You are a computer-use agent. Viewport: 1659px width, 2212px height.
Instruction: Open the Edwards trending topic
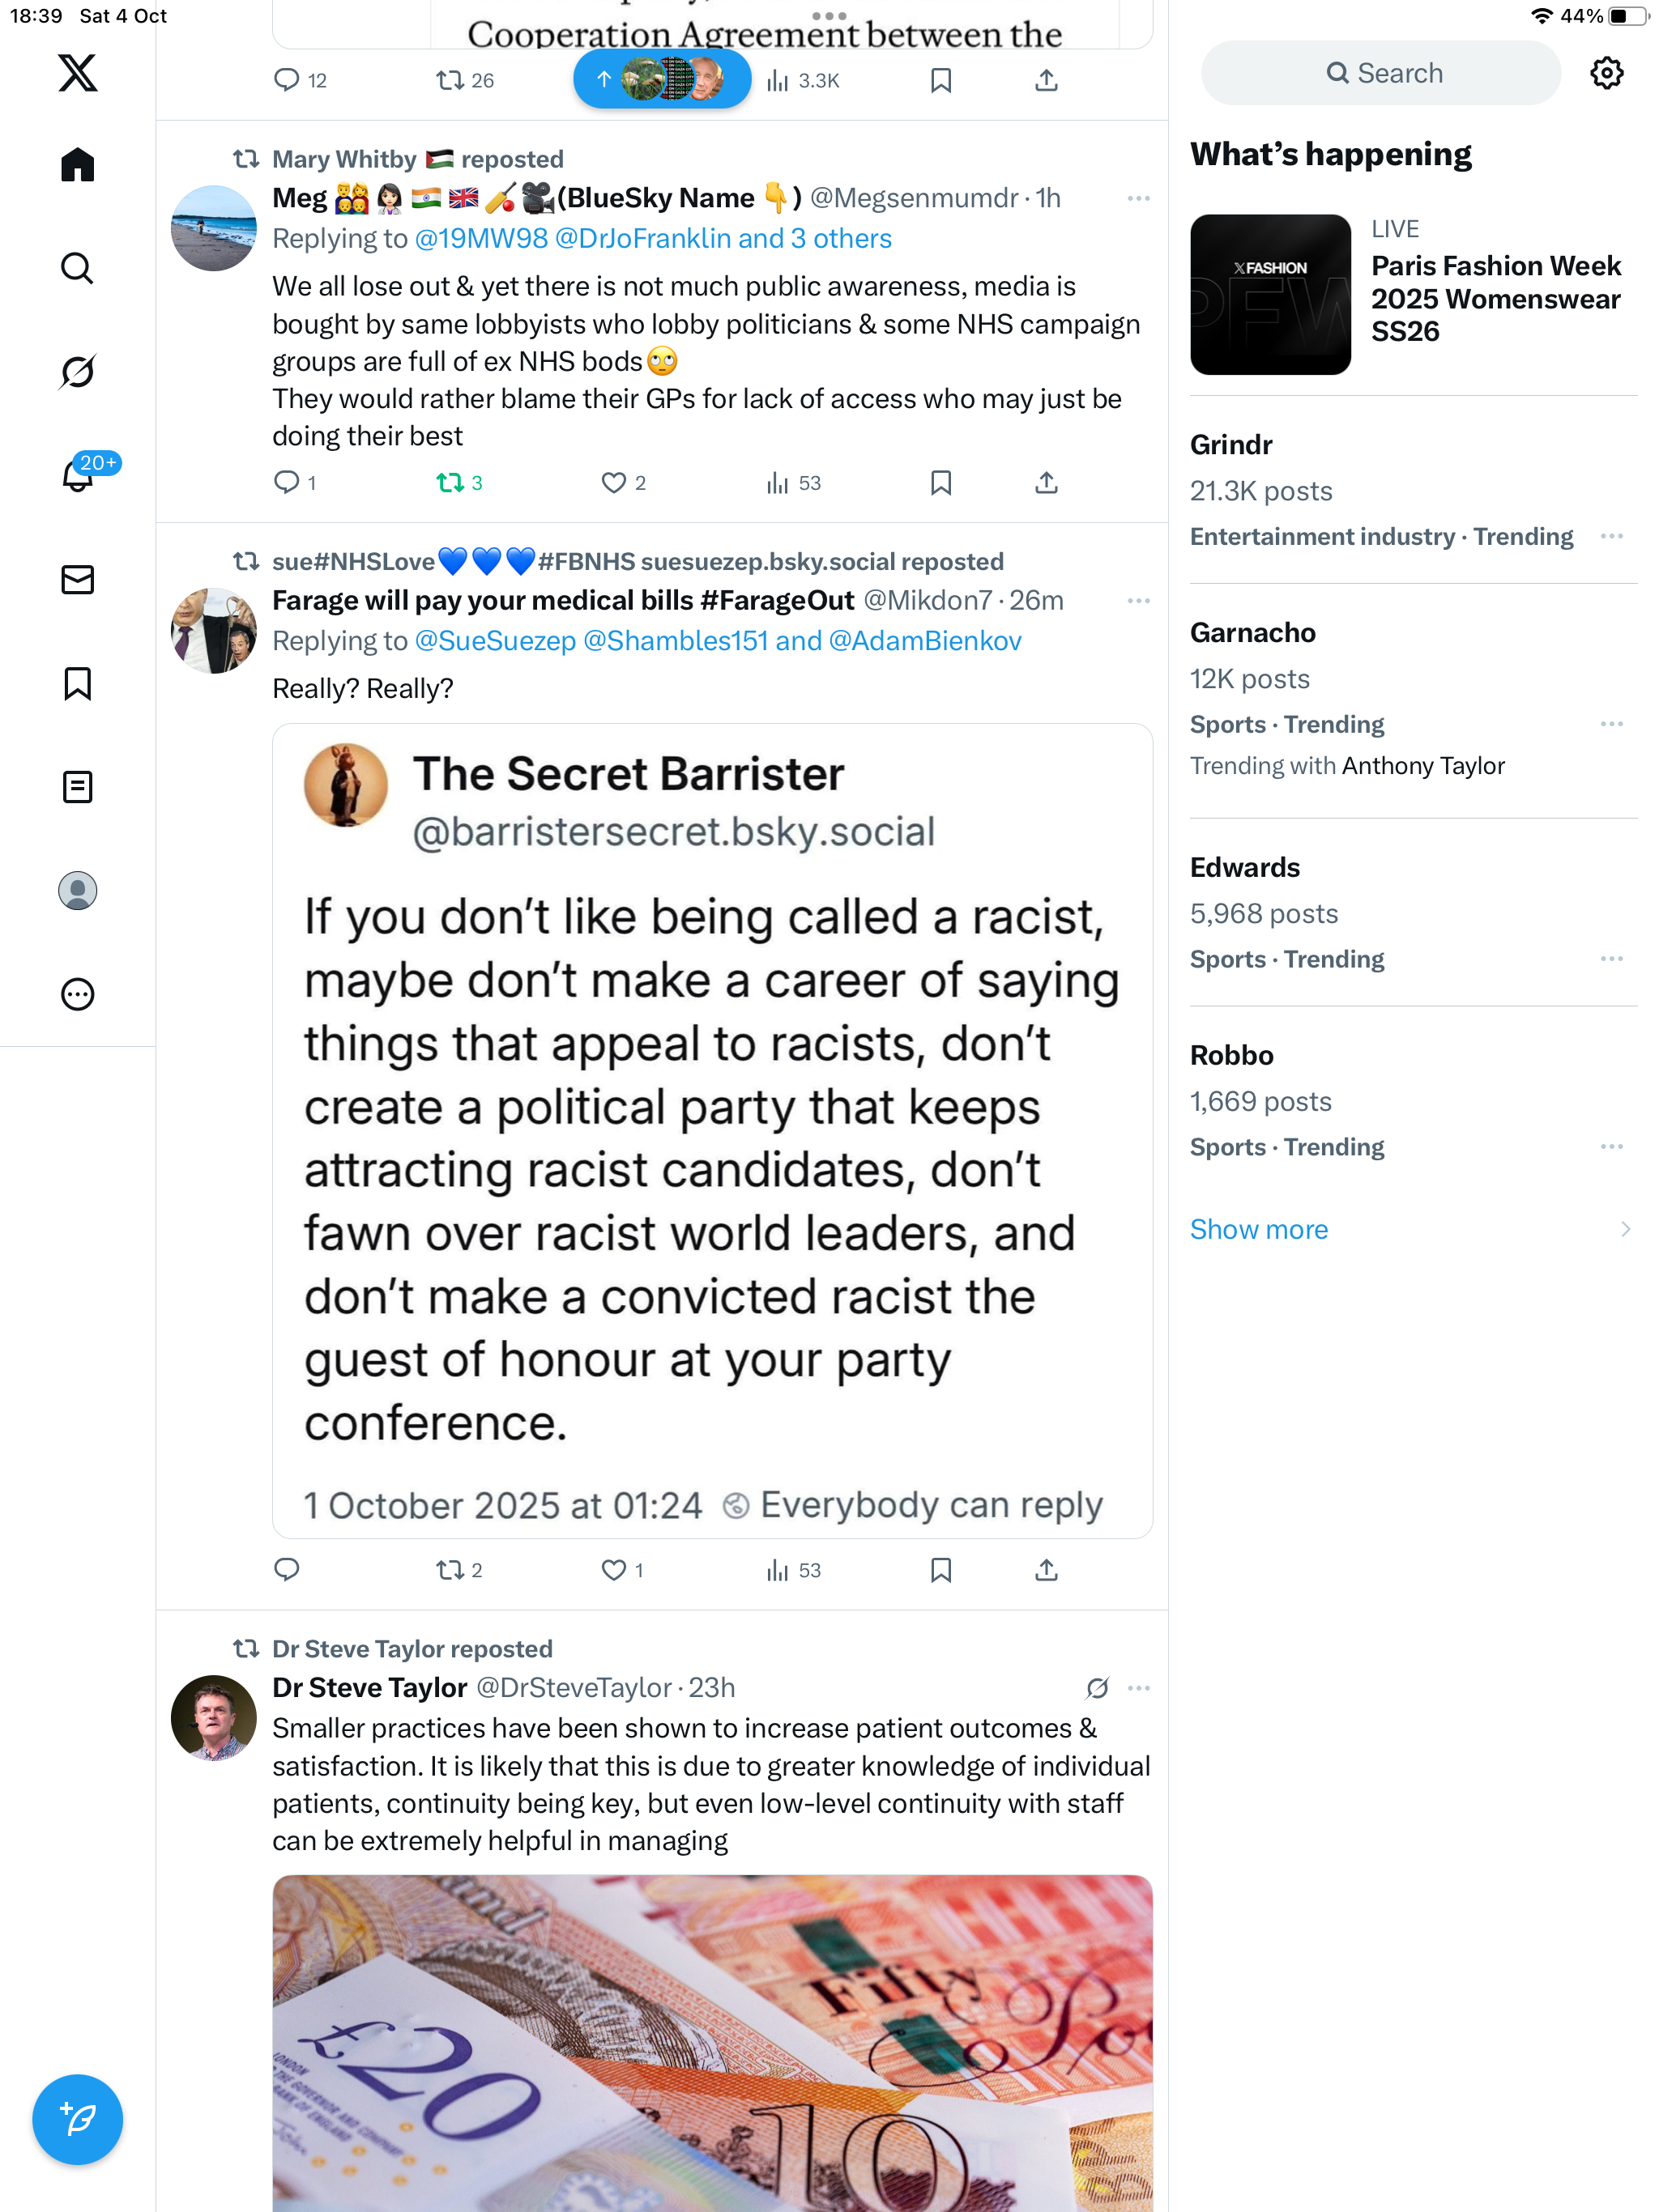click(1245, 868)
